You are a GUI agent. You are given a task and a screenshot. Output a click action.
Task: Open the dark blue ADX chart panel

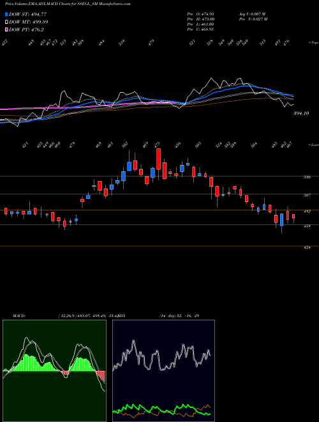click(x=163, y=371)
